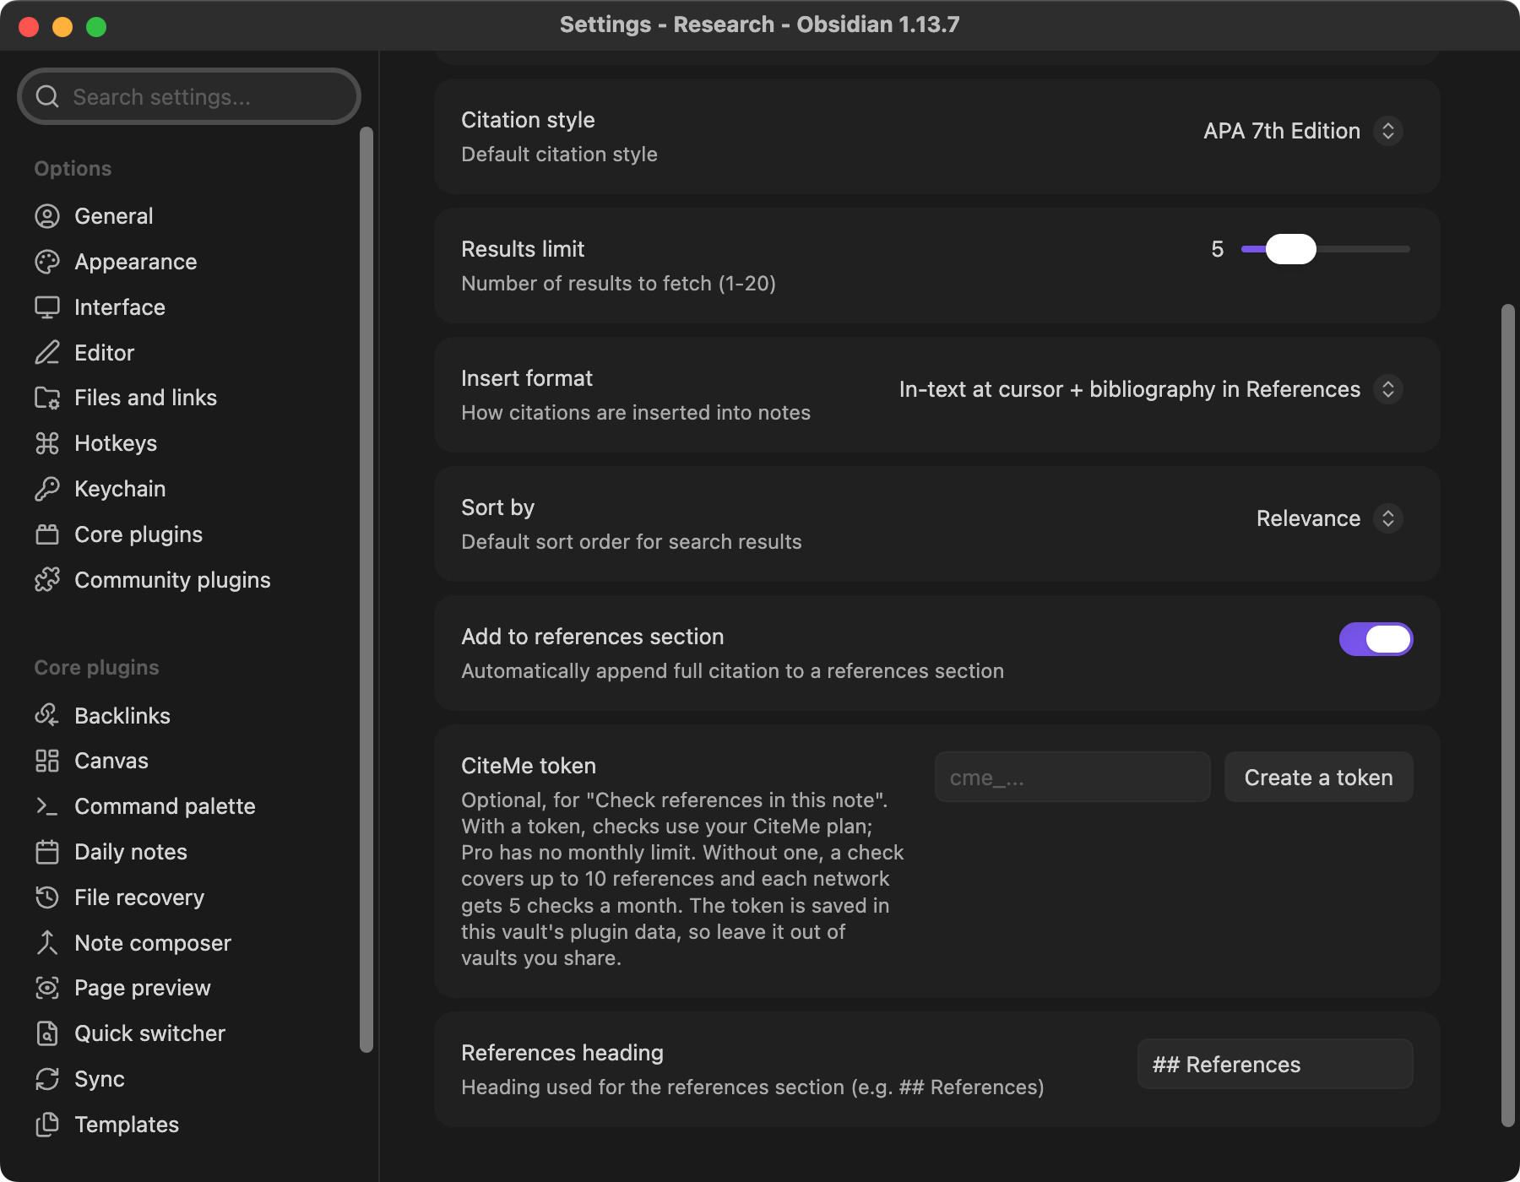Click the Templates copy icon
The image size is (1520, 1182).
pyautogui.click(x=47, y=1125)
